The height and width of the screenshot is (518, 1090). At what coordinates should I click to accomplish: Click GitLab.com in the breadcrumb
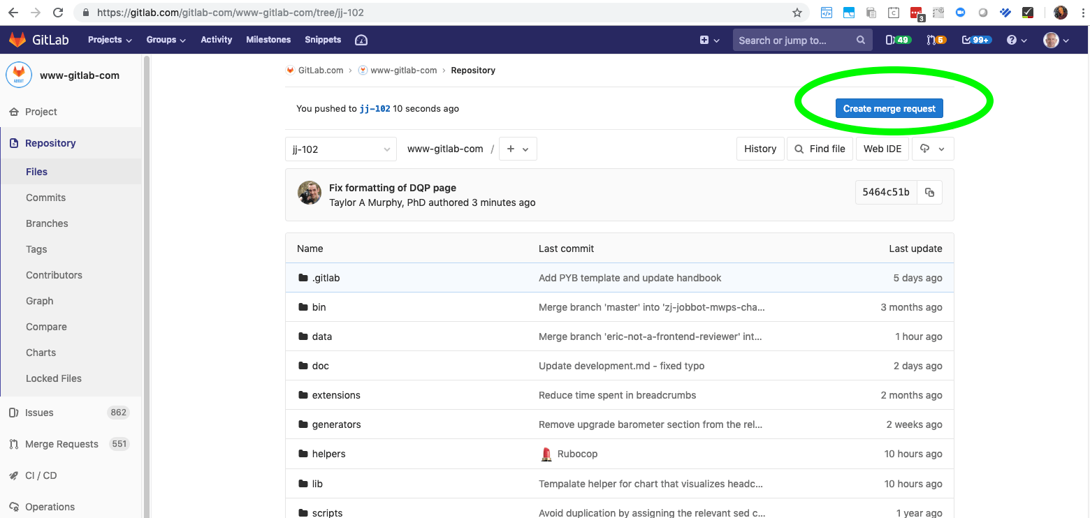coord(321,71)
